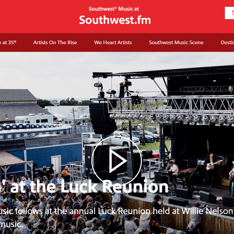Open the Southwest.fm logo homepage link

pyautogui.click(x=115, y=20)
